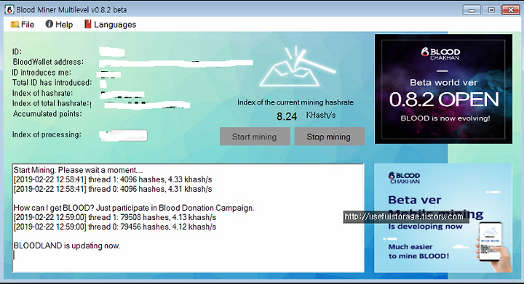Click the pickaxe mining illustration

coord(298,67)
